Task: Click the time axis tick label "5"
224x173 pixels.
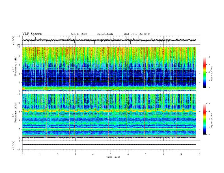Action: pyautogui.click(x=111, y=154)
